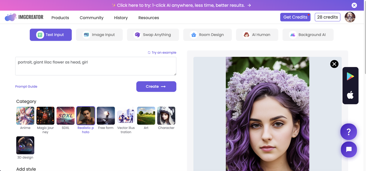Open the Products menu
Image resolution: width=366 pixels, height=171 pixels.
coord(60,18)
